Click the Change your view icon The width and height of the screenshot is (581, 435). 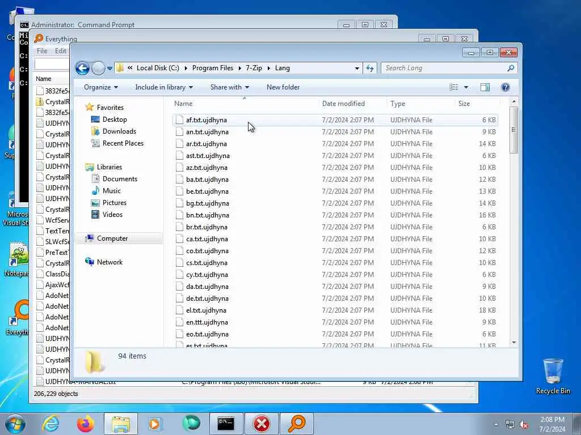coord(454,87)
